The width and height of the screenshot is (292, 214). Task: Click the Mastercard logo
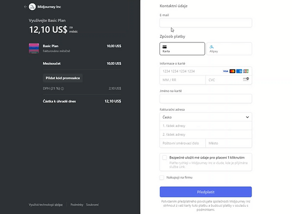point(233,71)
